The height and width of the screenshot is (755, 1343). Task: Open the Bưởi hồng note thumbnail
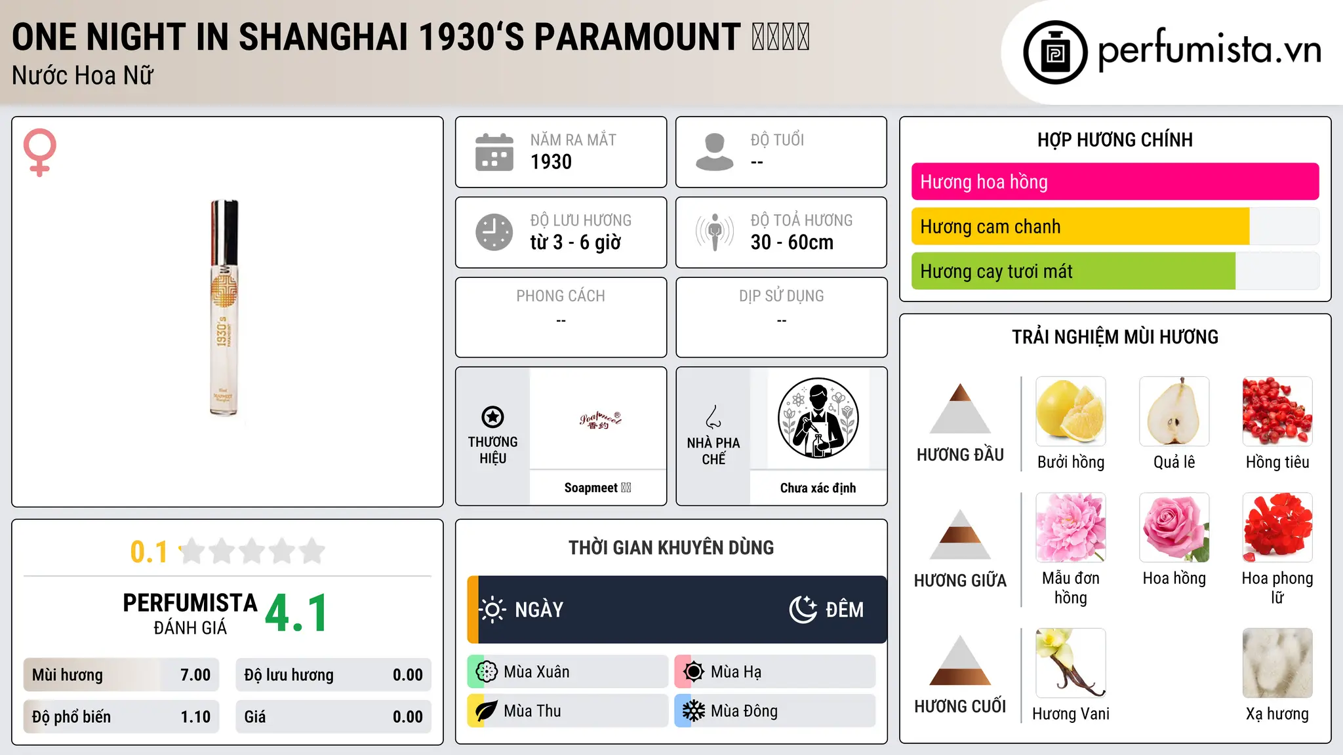pyautogui.click(x=1071, y=412)
